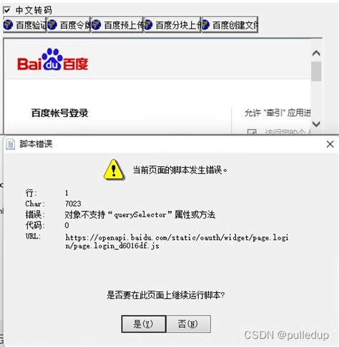
Task: Click the scrollbar up arrow
Action: [x=316, y=53]
